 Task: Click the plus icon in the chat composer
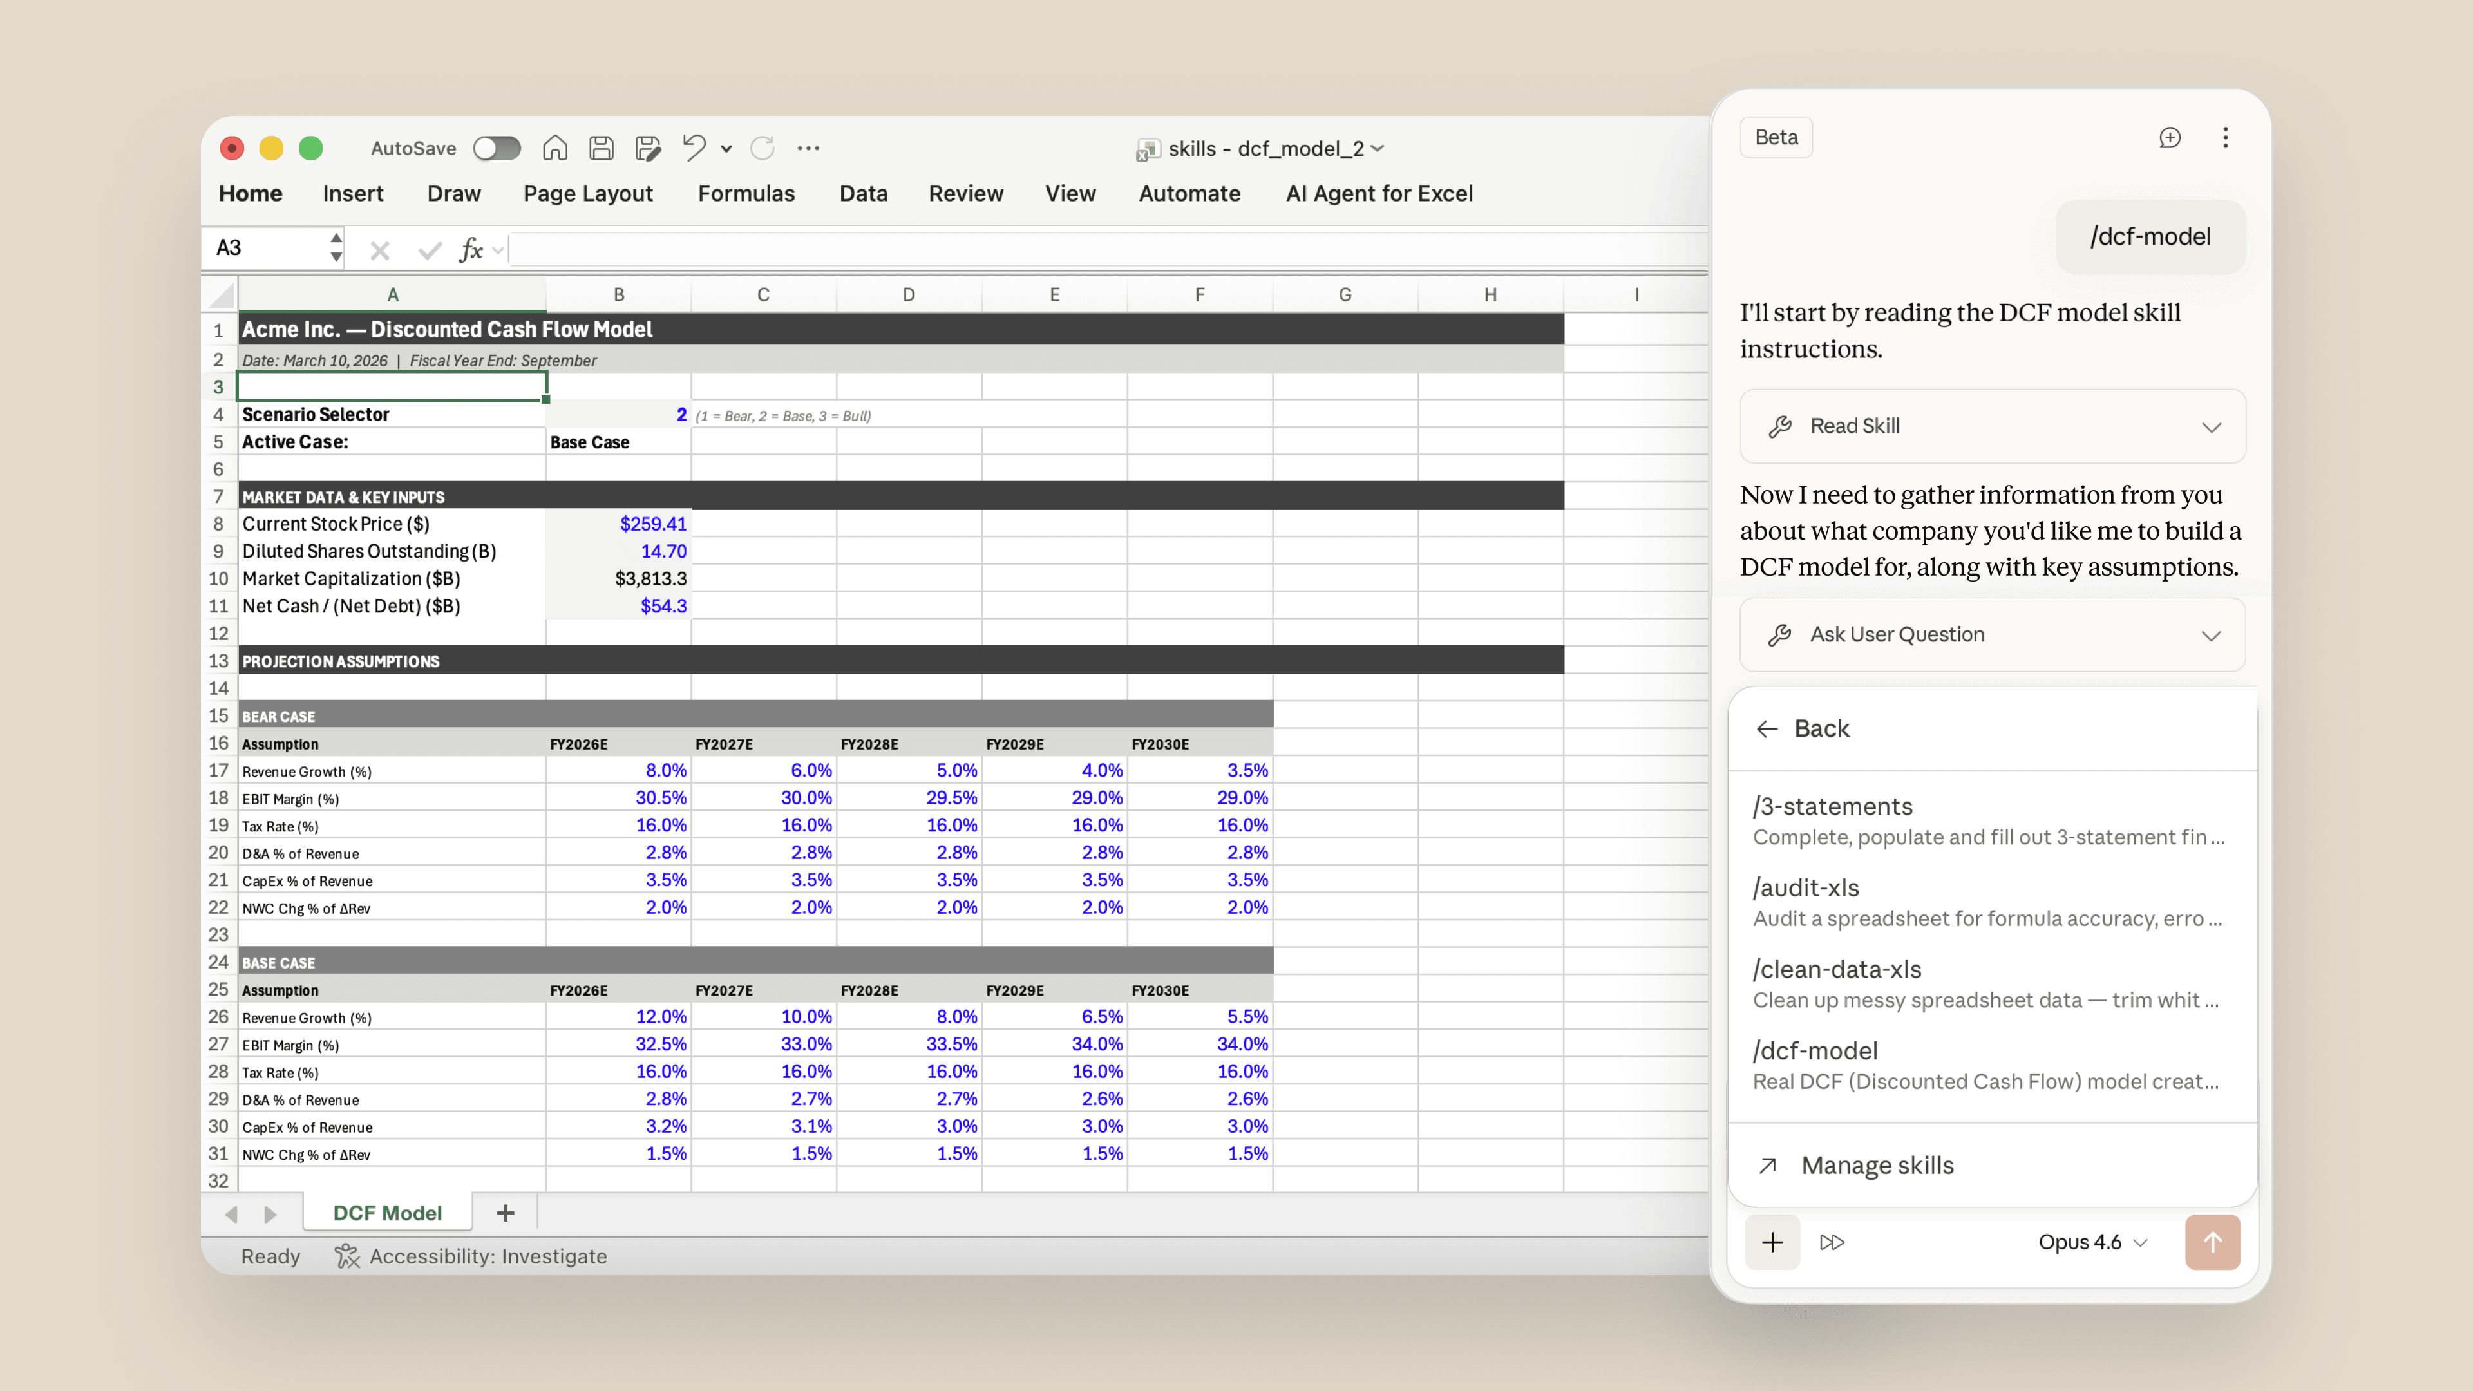tap(1772, 1241)
